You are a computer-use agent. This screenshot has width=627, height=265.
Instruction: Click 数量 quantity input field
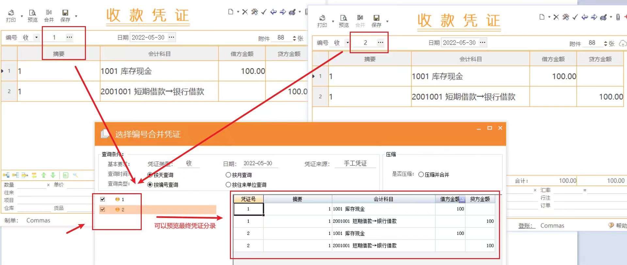pyautogui.click(x=31, y=185)
